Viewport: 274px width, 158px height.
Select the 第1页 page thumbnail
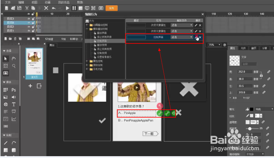pyautogui.click(x=34, y=64)
